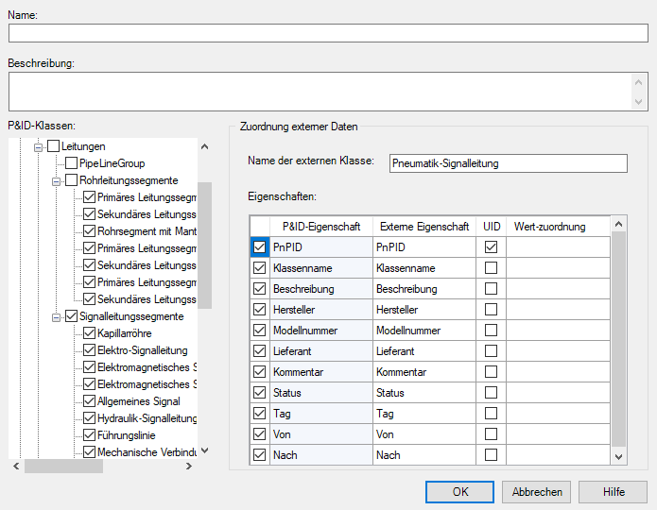Enable UID checkbox for Klassenname row
657x510 pixels.
(491, 268)
